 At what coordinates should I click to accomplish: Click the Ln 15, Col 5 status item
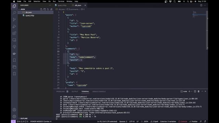[107, 122]
